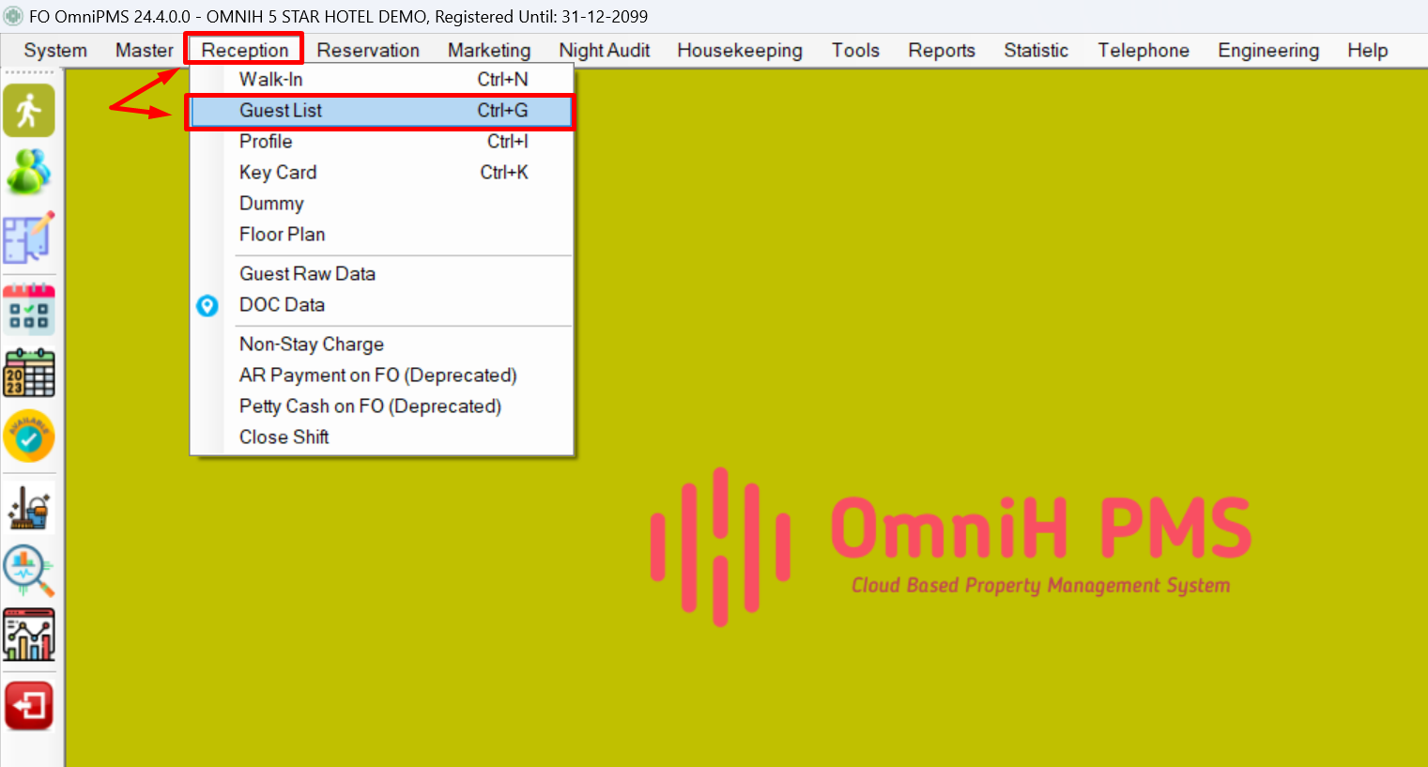Click the location pin icon beside DOC Data
The image size is (1428, 767).
(x=207, y=305)
